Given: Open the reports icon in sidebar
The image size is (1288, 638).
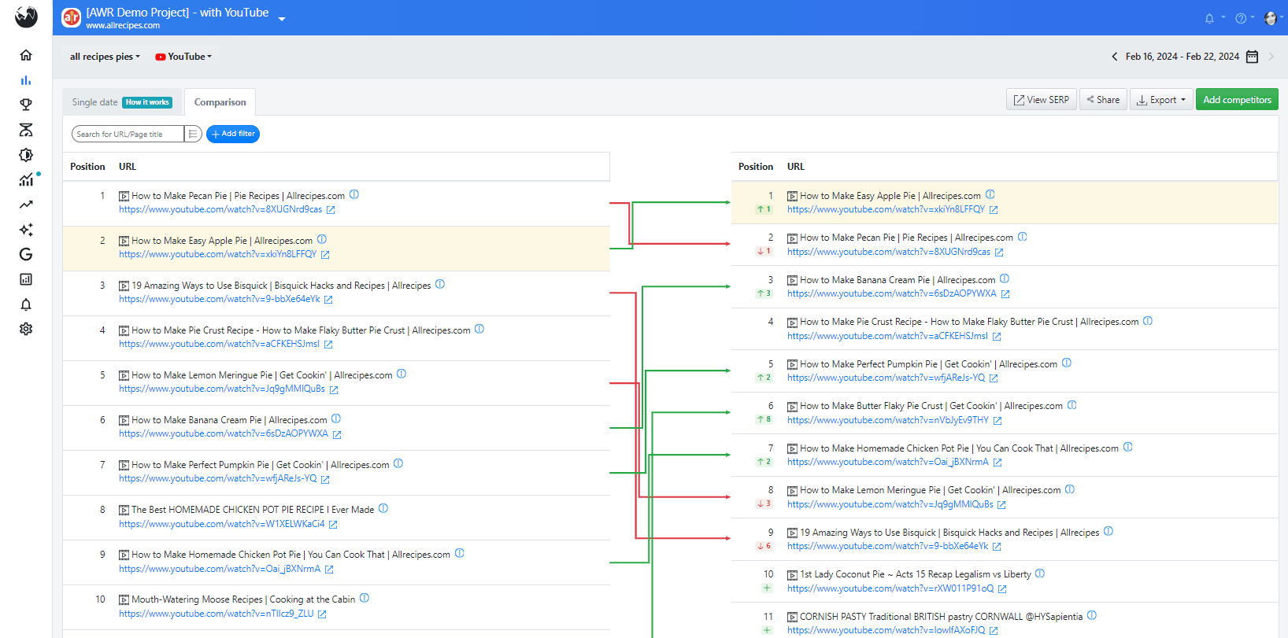Looking at the screenshot, I should (26, 279).
